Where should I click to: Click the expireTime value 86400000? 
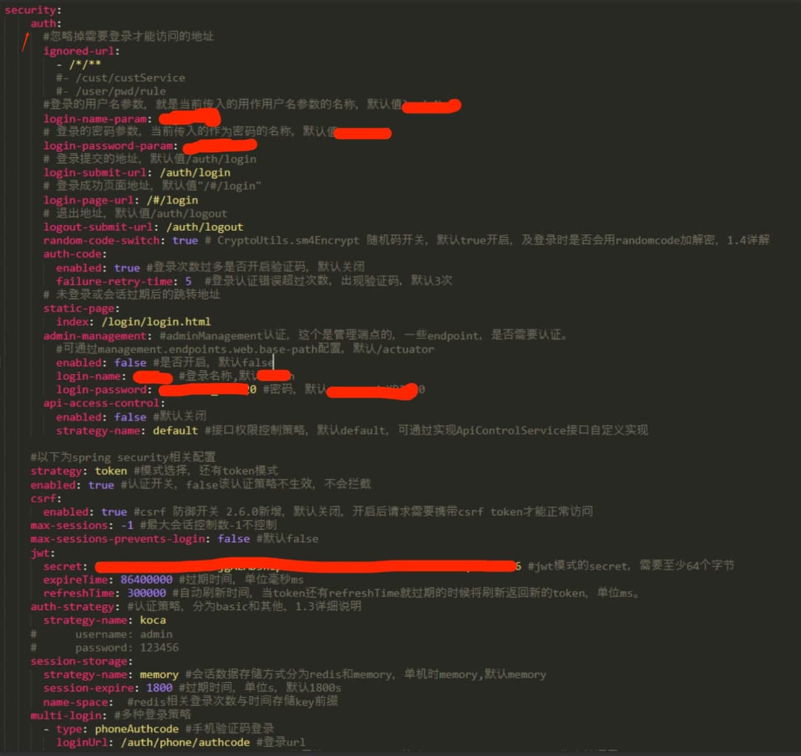click(146, 579)
